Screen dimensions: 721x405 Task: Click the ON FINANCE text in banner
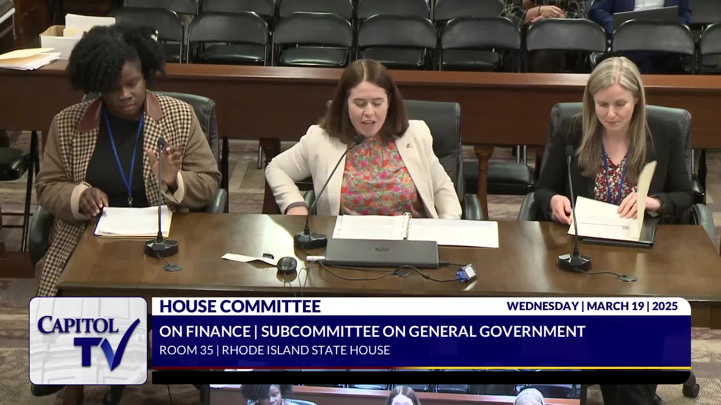[x=205, y=331]
